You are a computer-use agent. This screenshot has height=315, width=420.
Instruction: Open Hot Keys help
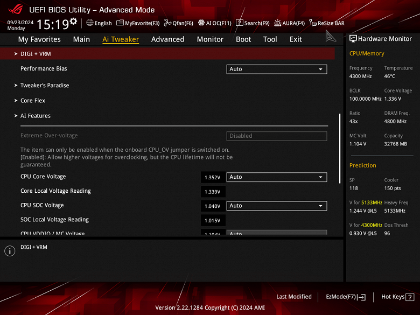pos(398,297)
